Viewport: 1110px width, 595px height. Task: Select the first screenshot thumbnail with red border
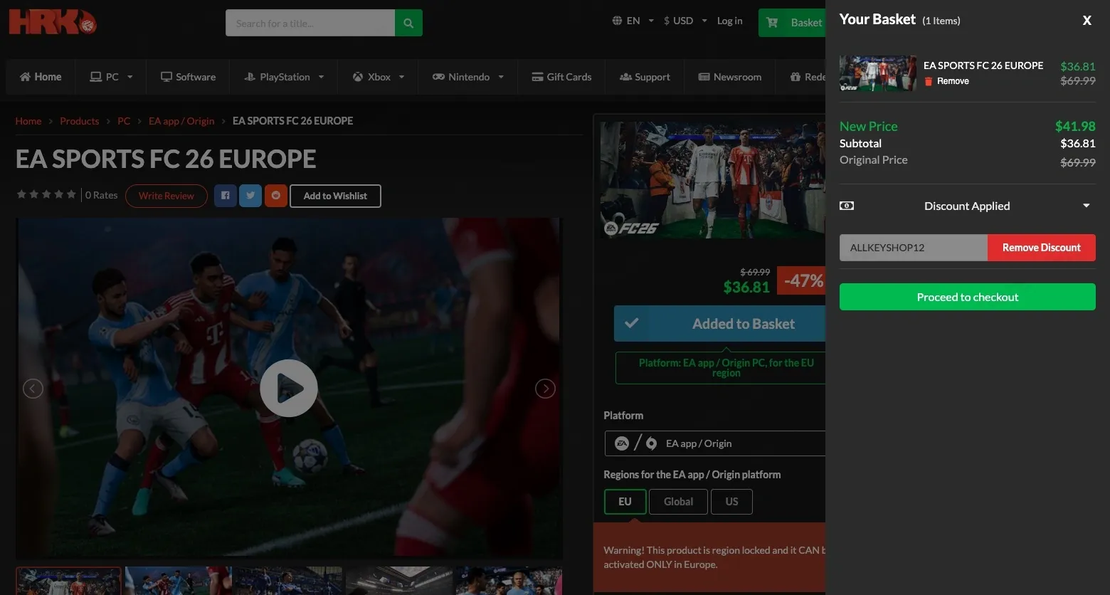tap(68, 581)
